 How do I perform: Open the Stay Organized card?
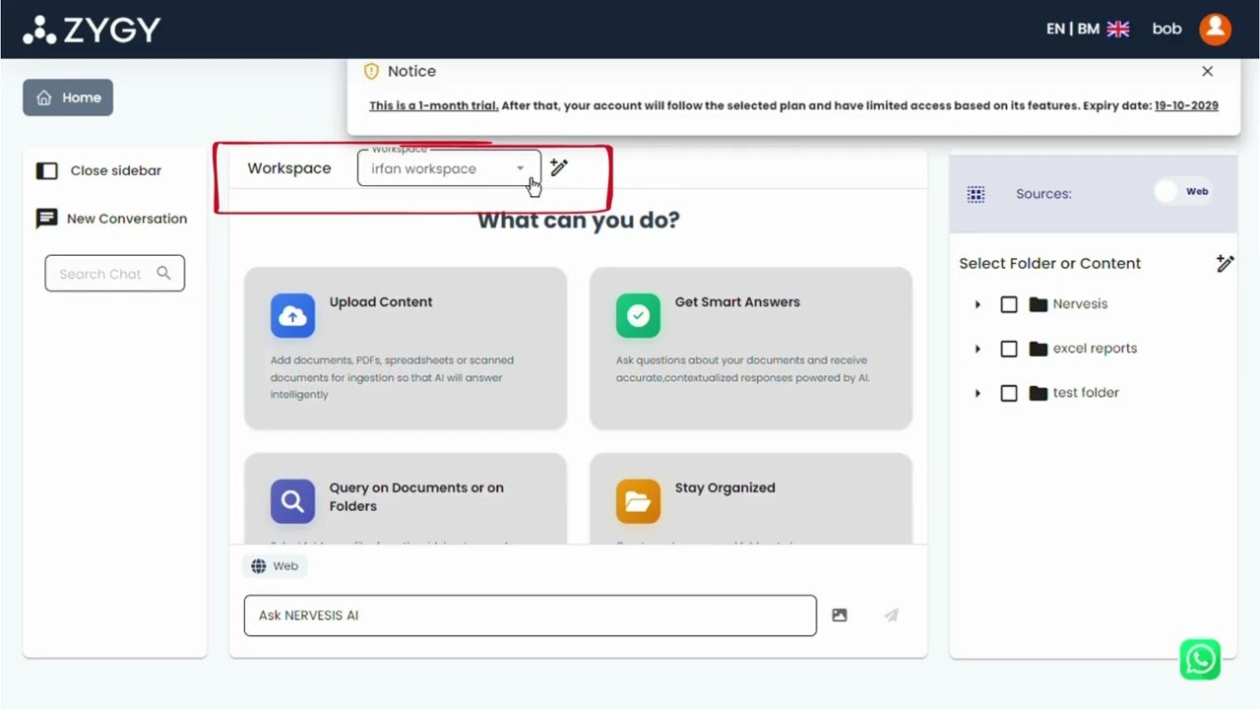tap(751, 498)
